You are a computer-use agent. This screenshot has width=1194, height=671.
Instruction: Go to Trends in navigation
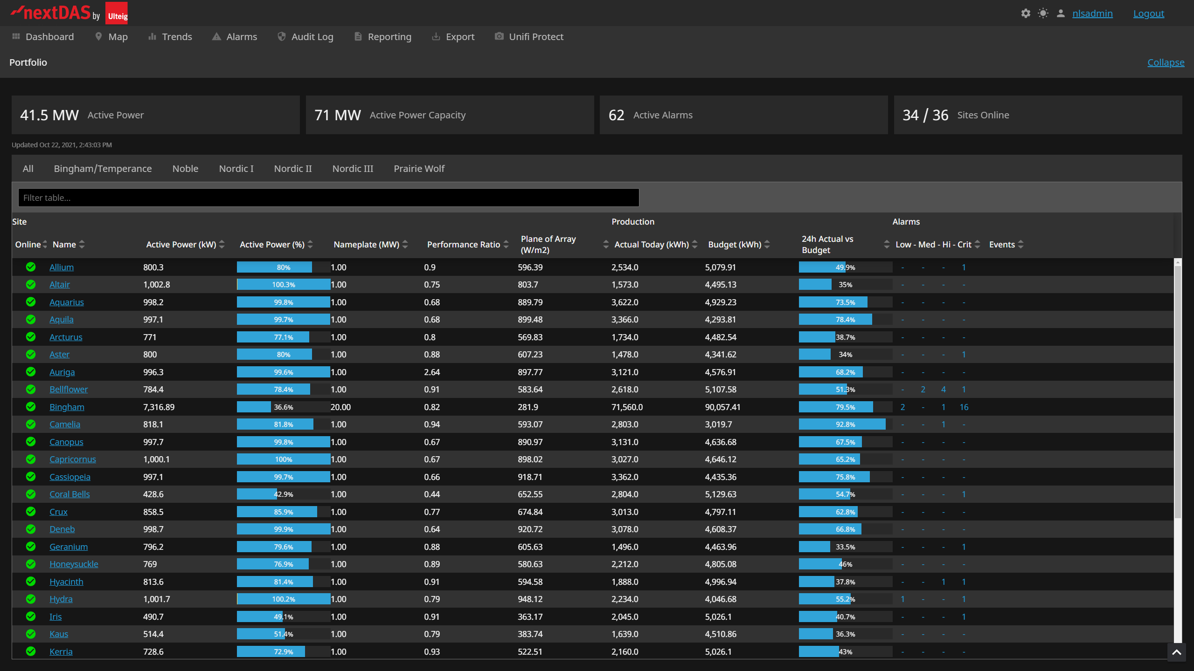pos(170,36)
